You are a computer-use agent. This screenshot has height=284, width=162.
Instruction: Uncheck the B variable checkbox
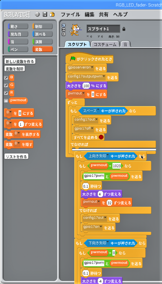point(6,78)
